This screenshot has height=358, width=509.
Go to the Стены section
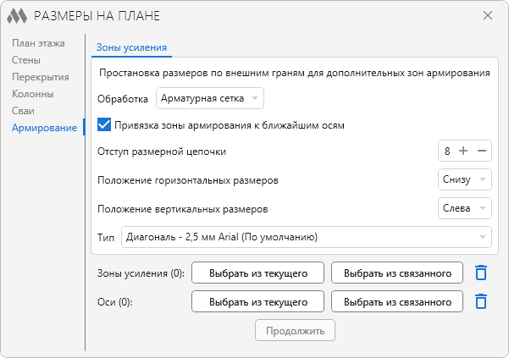(x=26, y=60)
